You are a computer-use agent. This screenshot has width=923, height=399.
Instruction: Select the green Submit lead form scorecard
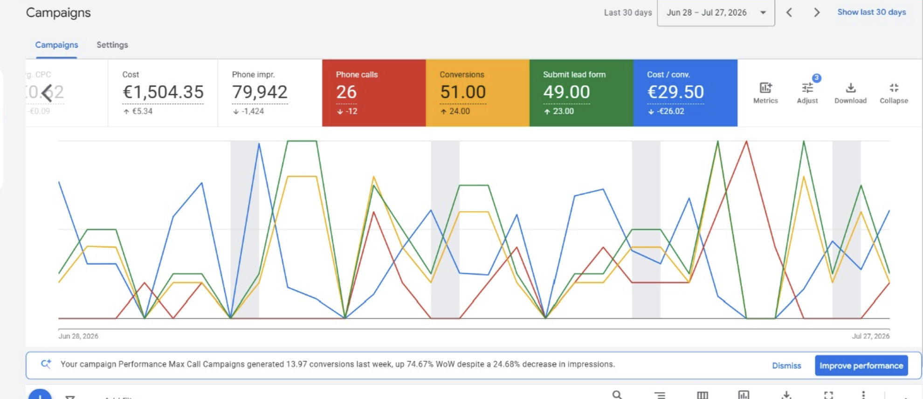click(x=581, y=93)
